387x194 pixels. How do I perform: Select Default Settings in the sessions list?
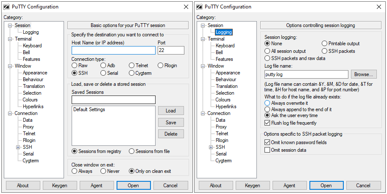[x=89, y=109]
